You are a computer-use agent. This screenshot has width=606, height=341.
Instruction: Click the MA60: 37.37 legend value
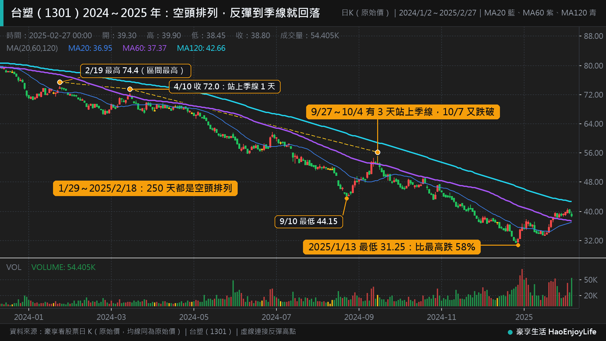[x=145, y=48]
